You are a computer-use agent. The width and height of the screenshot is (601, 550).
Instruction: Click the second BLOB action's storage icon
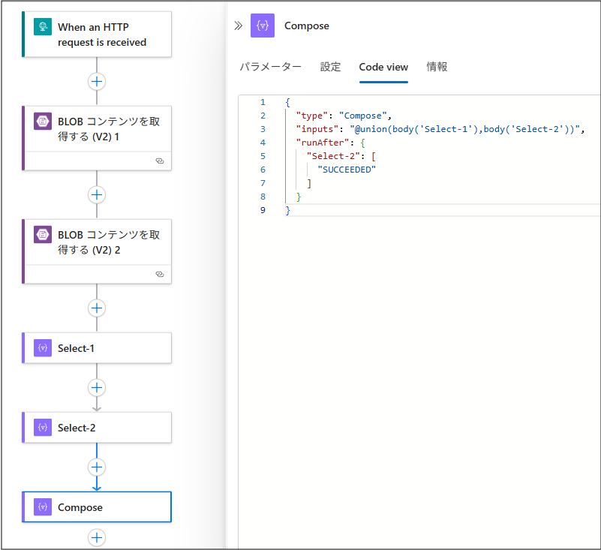point(43,235)
